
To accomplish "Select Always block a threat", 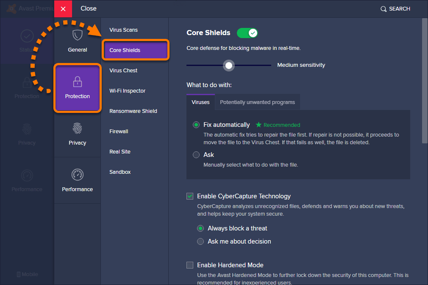I will click(x=200, y=228).
